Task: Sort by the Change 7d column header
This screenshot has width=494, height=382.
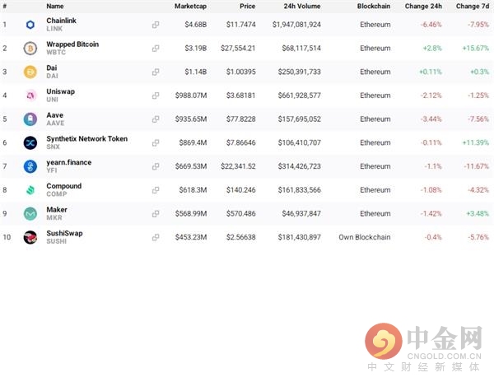Action: [473, 6]
